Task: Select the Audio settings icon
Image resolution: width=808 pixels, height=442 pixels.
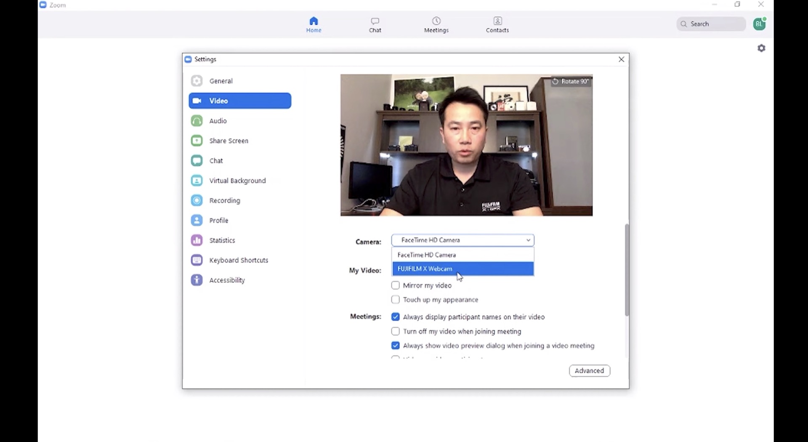Action: coord(197,121)
